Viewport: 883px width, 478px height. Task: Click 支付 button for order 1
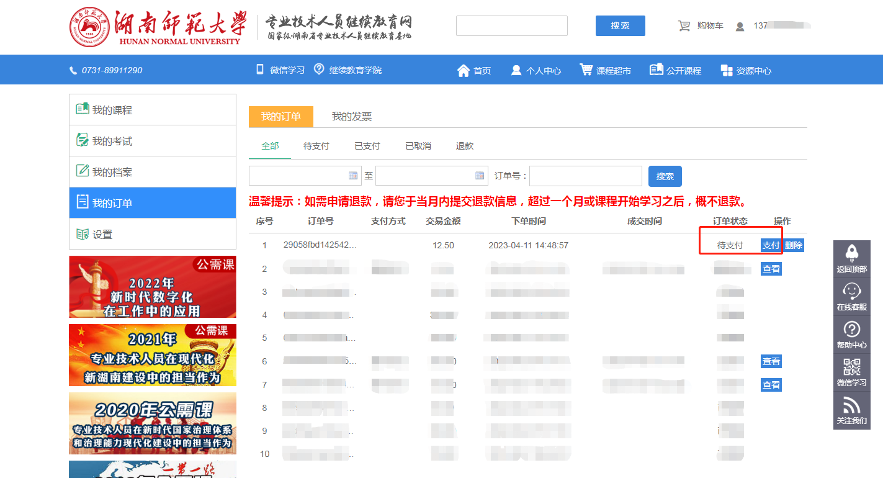(771, 245)
